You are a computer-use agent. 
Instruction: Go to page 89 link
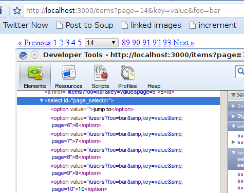pos(126,43)
